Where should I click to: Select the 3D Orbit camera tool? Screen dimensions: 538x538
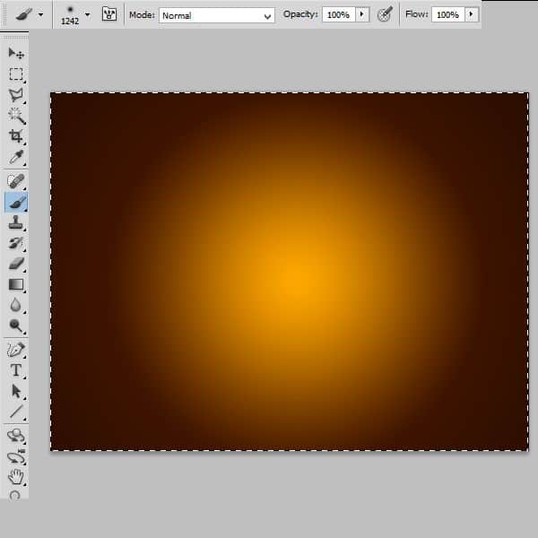[16, 456]
